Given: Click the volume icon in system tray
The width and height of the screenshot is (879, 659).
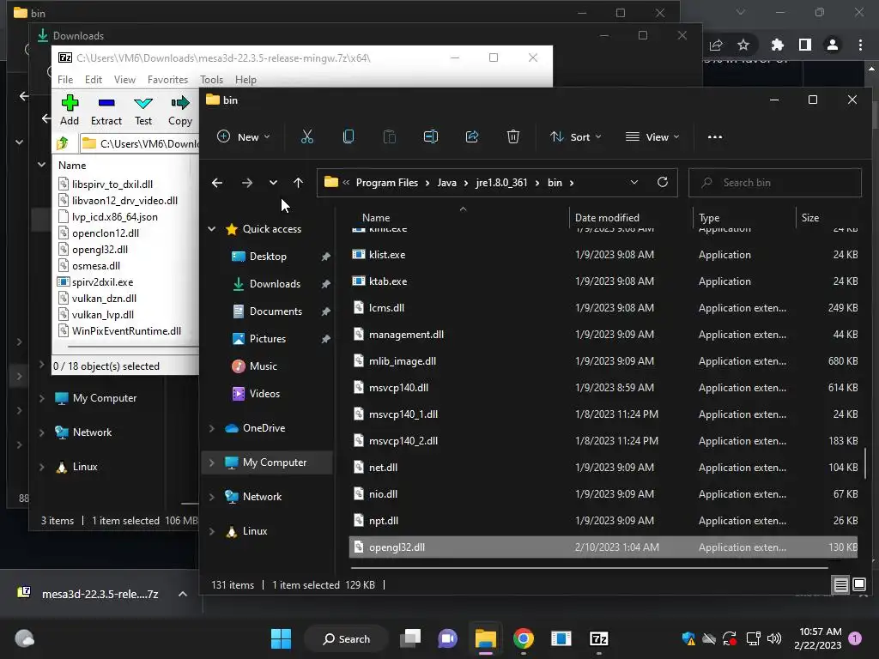Looking at the screenshot, I should (774, 638).
